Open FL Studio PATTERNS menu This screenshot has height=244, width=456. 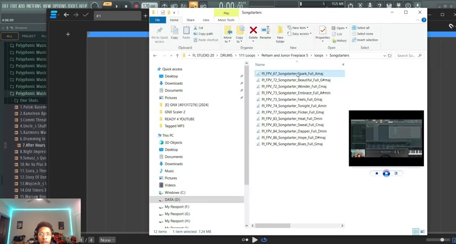(x=34, y=6)
